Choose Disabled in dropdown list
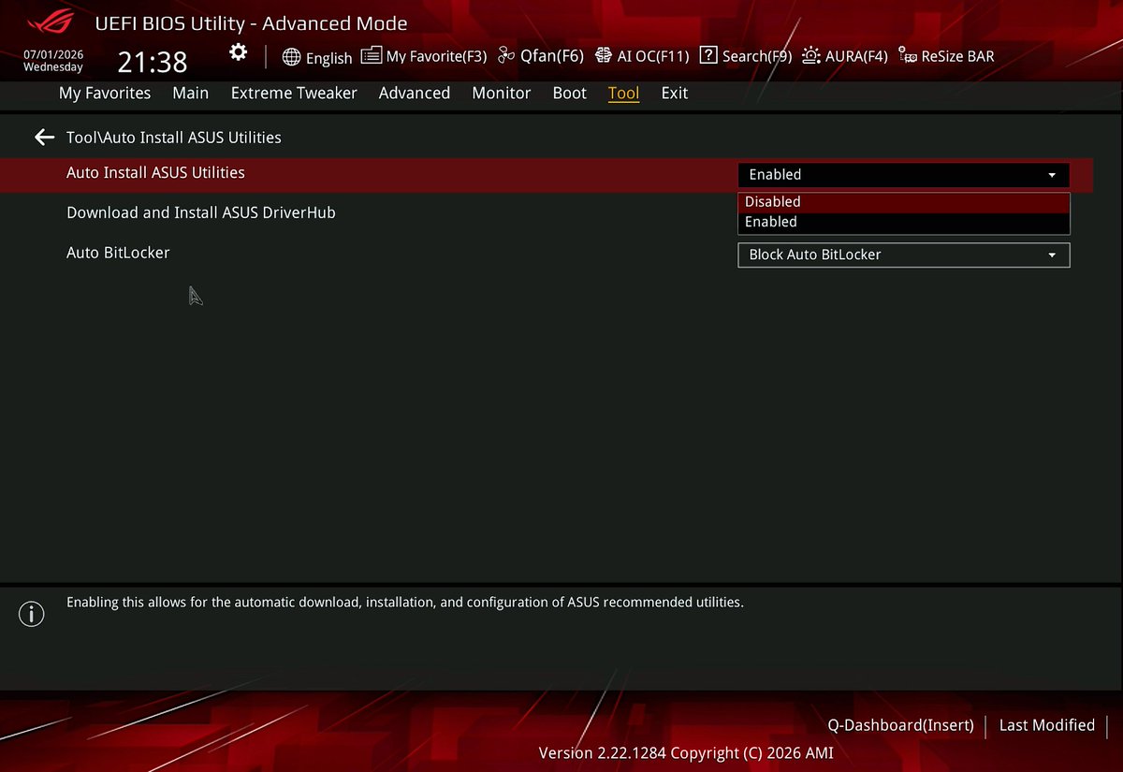Screen dimensions: 1123x772 click(x=904, y=201)
